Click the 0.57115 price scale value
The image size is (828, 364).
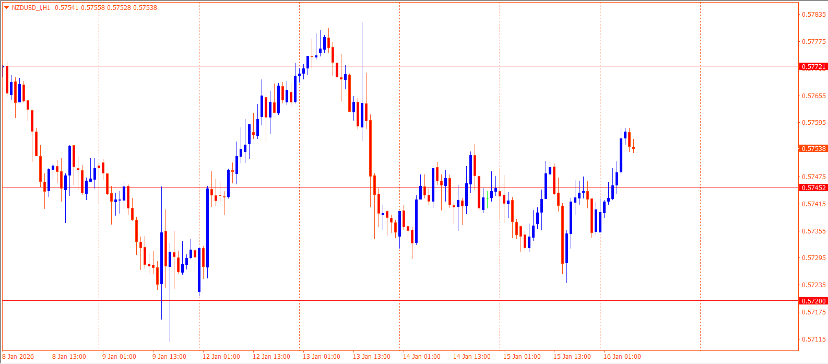coord(814,339)
